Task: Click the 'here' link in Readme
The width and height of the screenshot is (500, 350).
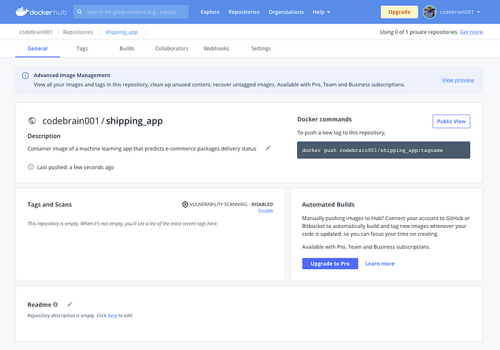Action: 112,316
